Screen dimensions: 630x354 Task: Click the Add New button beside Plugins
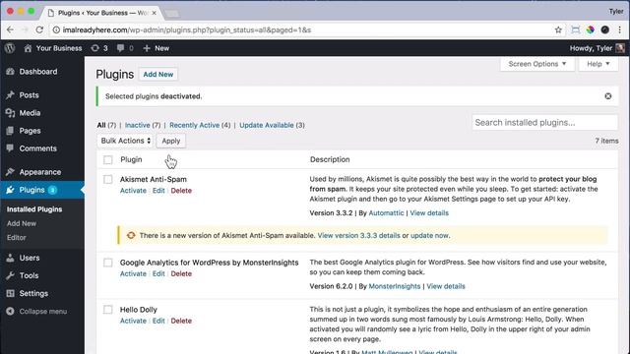tap(158, 75)
